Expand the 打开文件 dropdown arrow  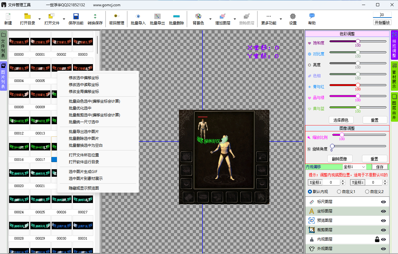coord(64,19)
